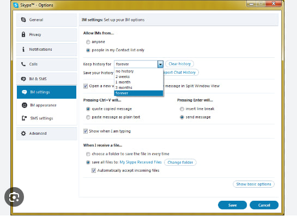Viewport: 297px width, 216px height.
Task: Choose a folder to save file every time
Action: click(88, 154)
